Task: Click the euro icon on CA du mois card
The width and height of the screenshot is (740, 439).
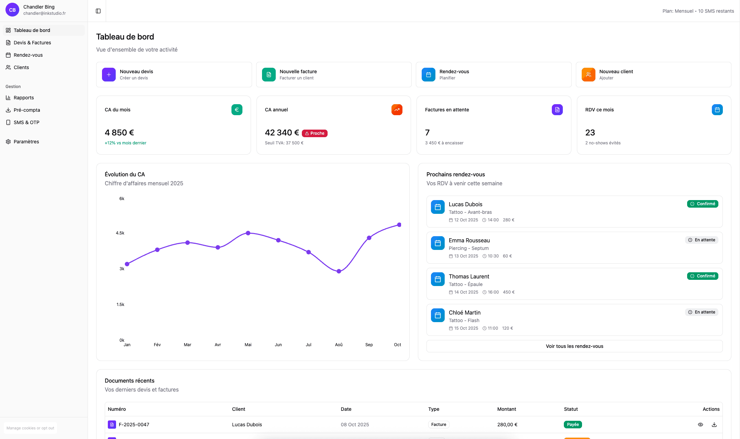Action: (237, 110)
